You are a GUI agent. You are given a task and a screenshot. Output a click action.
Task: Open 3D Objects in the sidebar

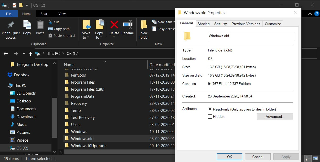26,93
